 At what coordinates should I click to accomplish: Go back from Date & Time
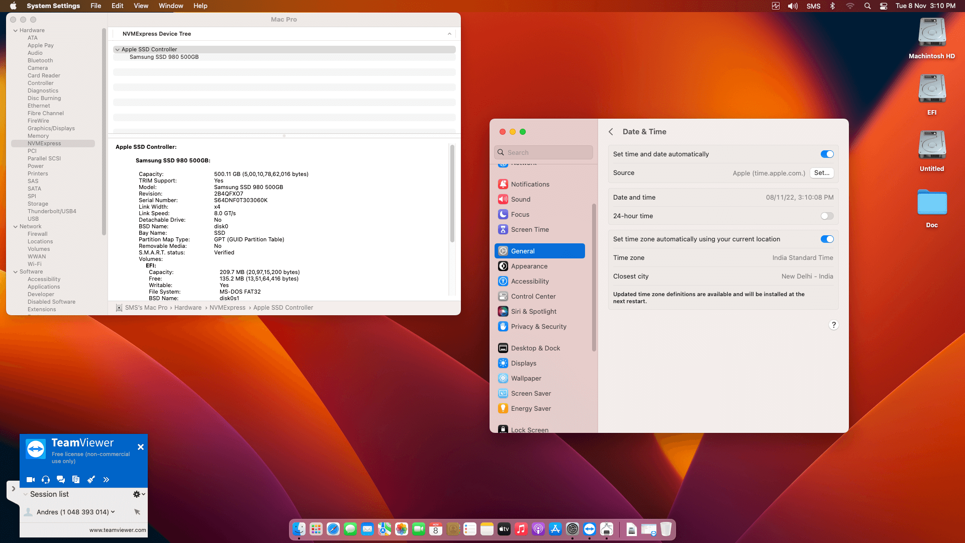coord(611,132)
